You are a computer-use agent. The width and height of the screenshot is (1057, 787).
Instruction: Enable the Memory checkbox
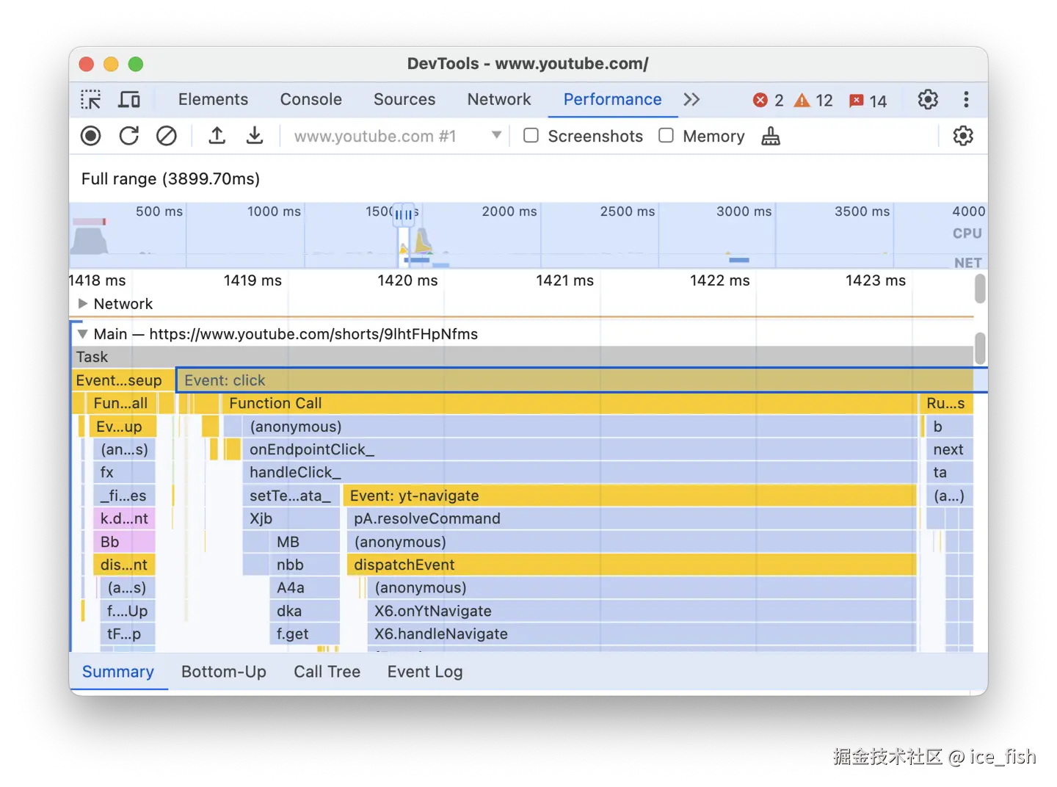[666, 136]
